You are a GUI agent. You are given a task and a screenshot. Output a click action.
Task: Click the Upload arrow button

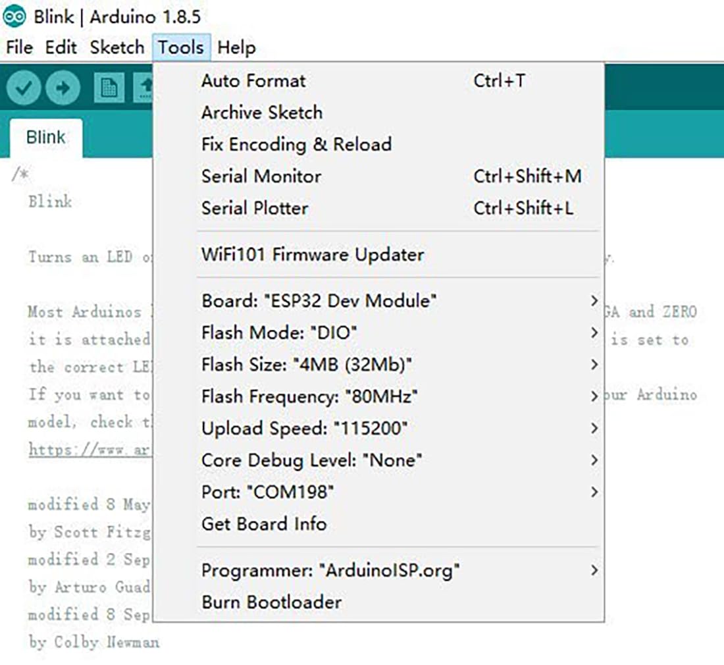pos(63,88)
